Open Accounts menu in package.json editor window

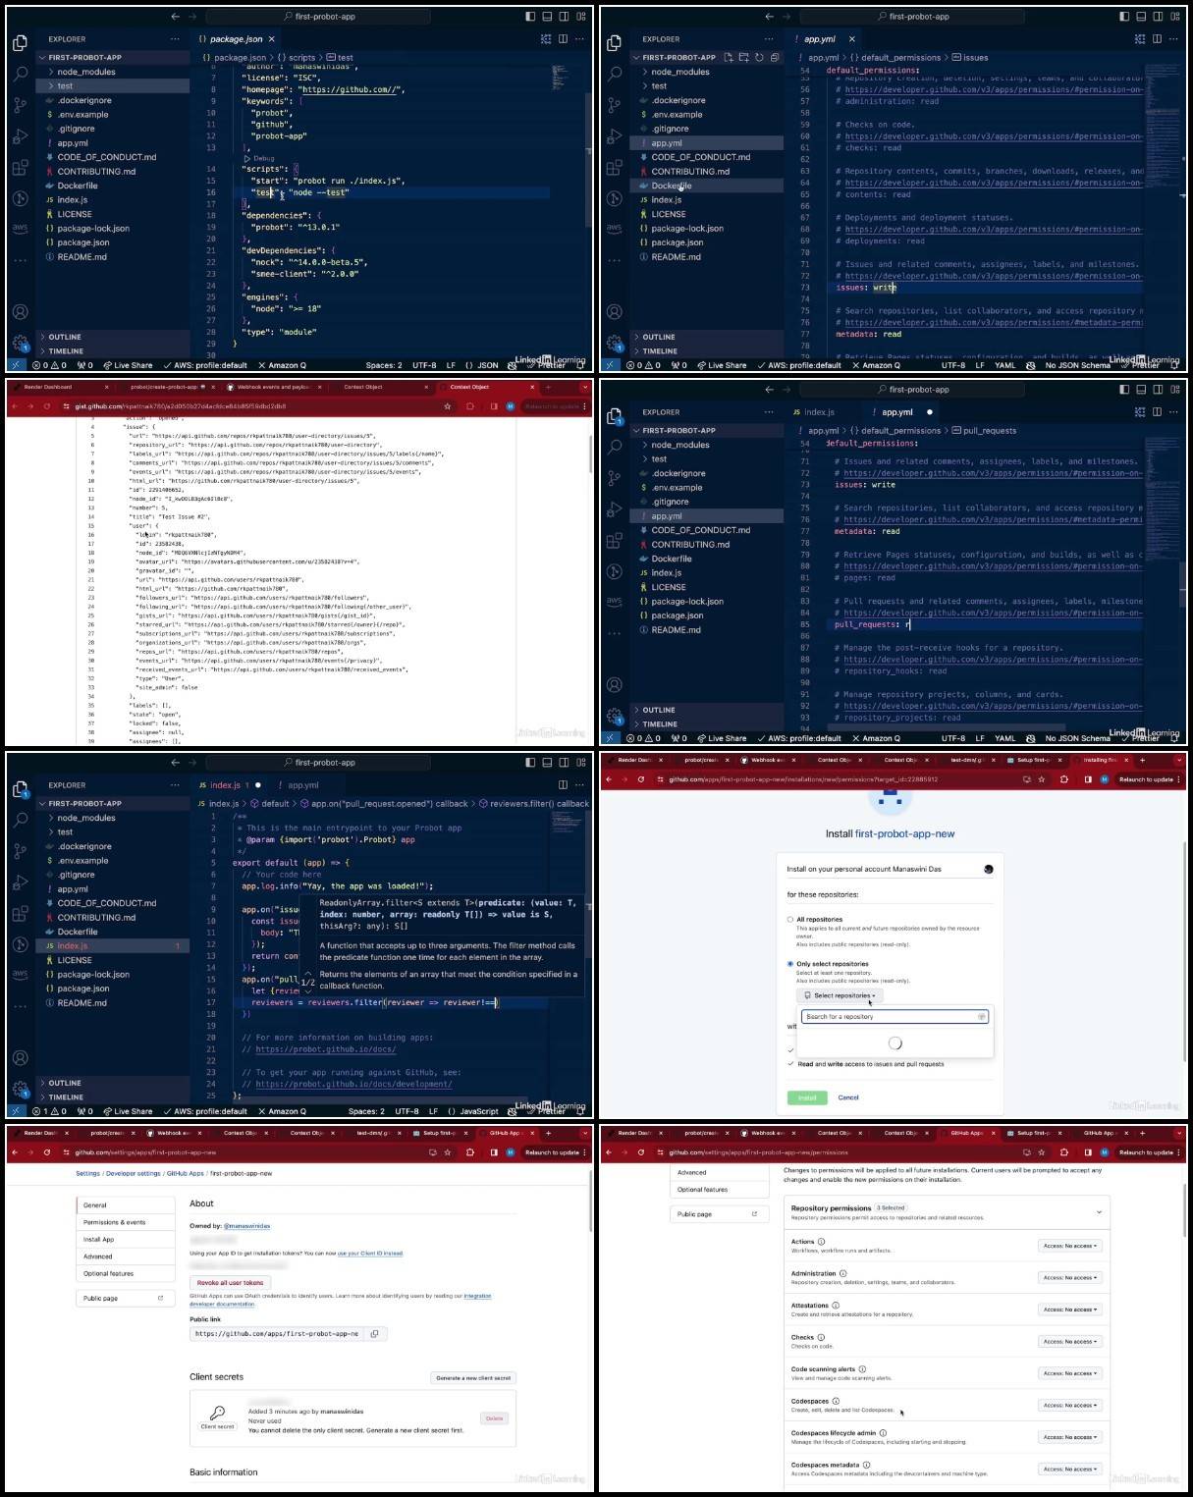[21, 312]
